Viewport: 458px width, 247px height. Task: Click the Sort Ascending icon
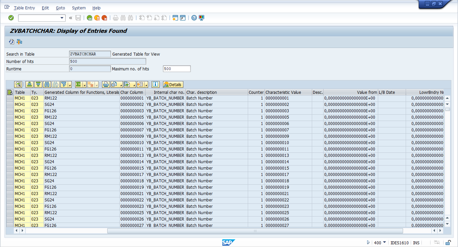(x=30, y=84)
